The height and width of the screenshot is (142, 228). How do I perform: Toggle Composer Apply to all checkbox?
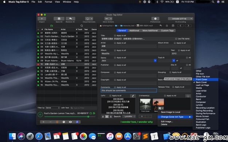[115, 72]
